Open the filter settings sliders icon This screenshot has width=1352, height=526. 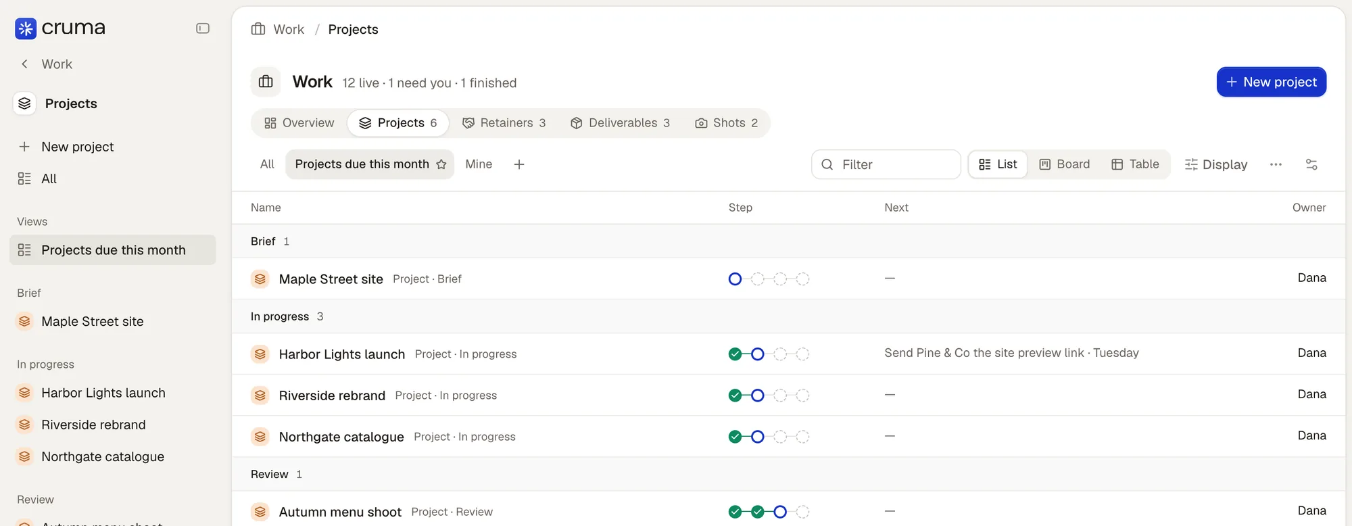(1311, 164)
